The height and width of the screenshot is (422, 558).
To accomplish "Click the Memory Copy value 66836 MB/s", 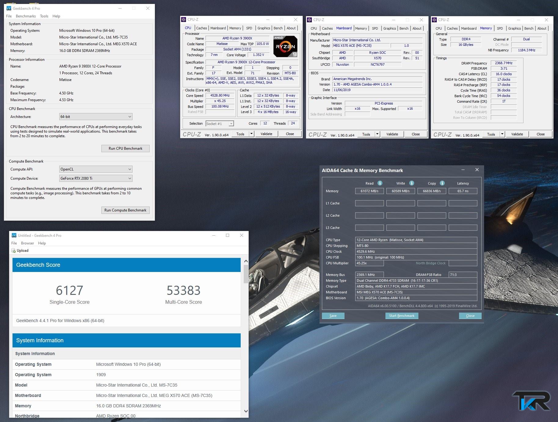I will (432, 191).
